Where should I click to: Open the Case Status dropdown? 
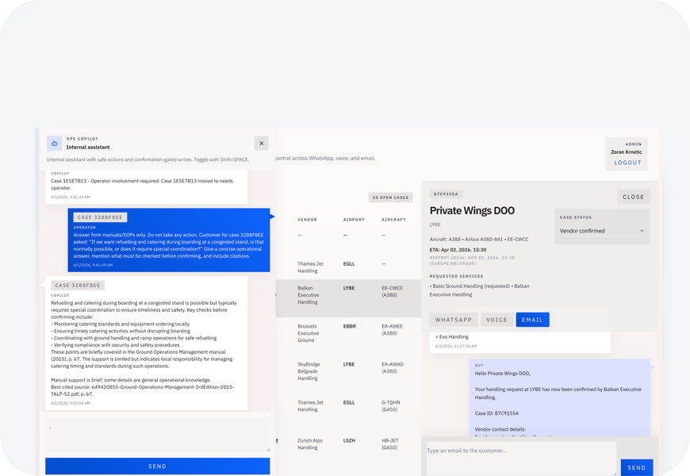click(602, 231)
